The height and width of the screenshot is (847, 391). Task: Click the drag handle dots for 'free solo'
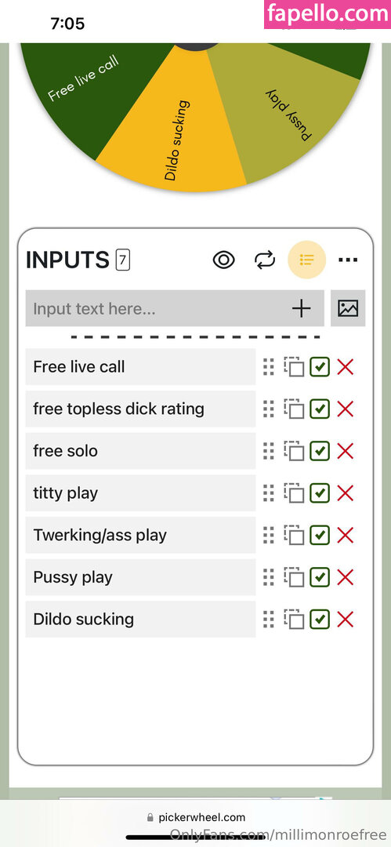[x=269, y=451]
